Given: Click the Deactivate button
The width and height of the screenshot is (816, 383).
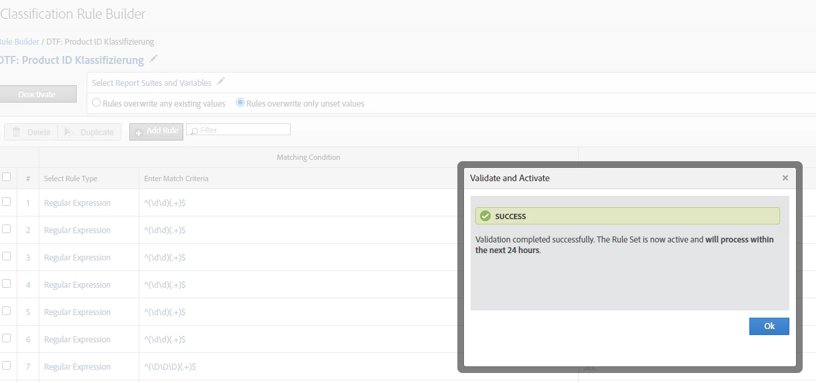Looking at the screenshot, I should (37, 95).
